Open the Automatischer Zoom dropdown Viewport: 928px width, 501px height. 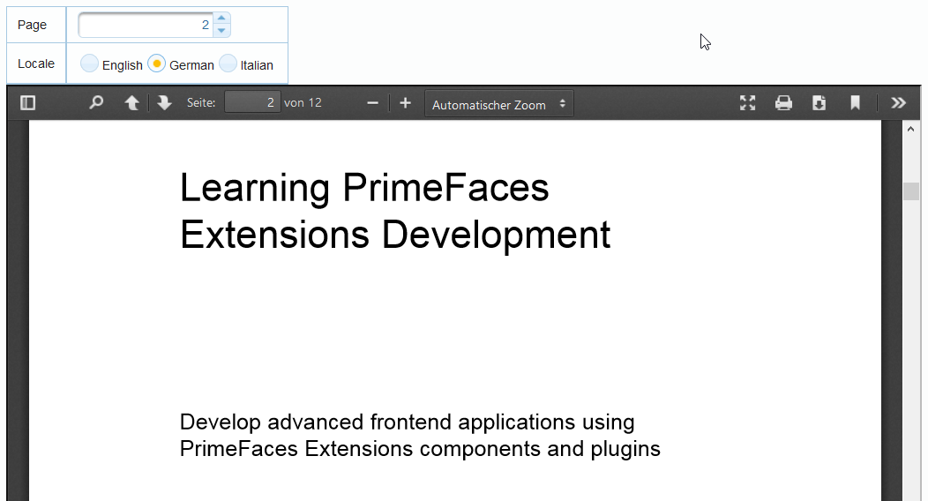tap(499, 104)
